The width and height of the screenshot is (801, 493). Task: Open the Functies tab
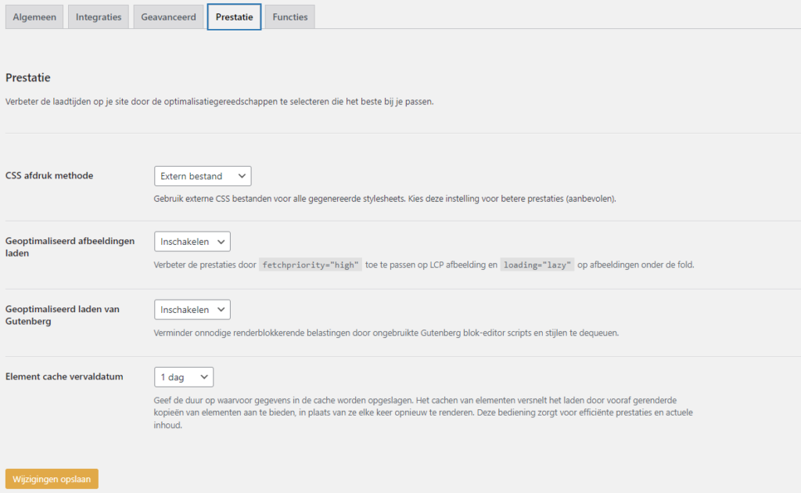pyautogui.click(x=289, y=17)
